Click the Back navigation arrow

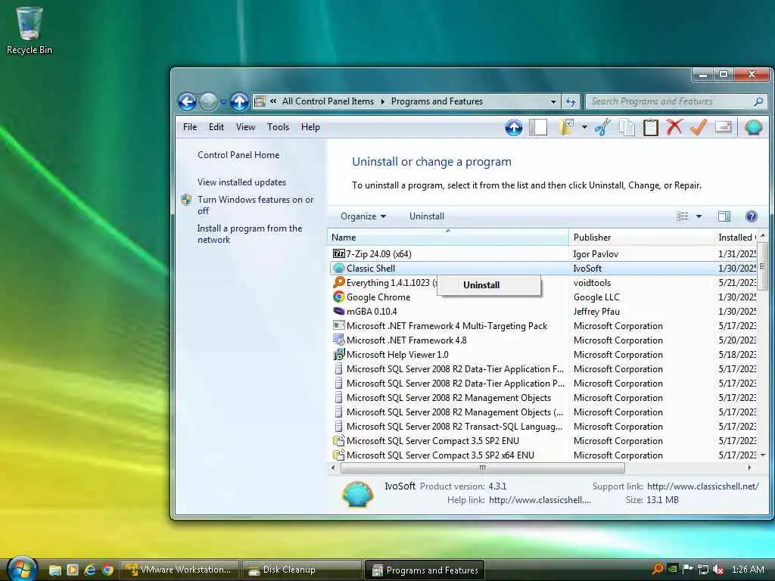click(x=188, y=102)
